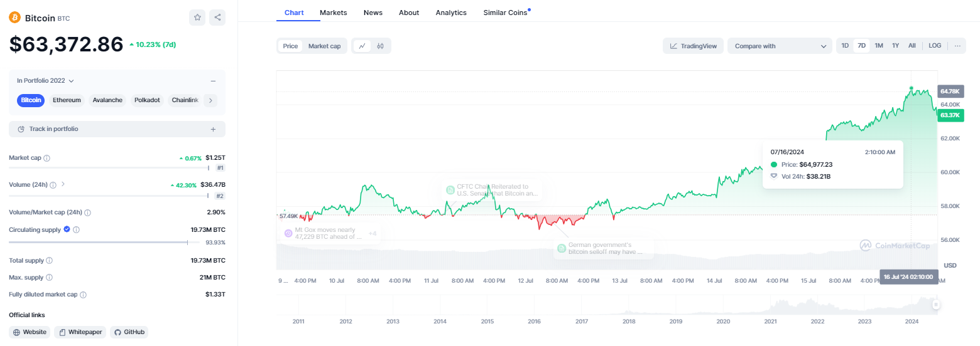Click the Bitcoin logo icon
The image size is (980, 346).
coord(15,18)
